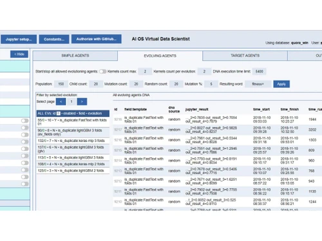Collapse the sidebar with the Hide button
Screen dimensions: 322x241
19,54
